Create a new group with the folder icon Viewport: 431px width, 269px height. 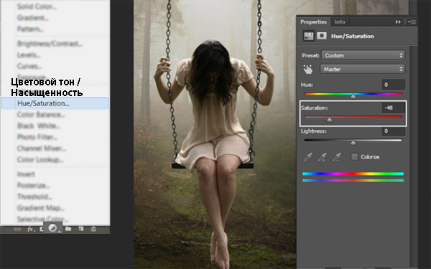click(x=68, y=229)
